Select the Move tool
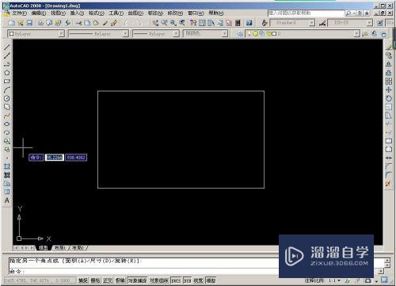The image size is (396, 286). pos(389,90)
